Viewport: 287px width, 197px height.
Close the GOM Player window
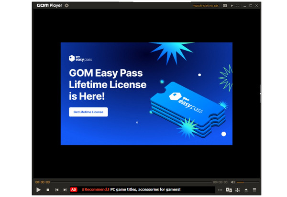pyautogui.click(x=256, y=6)
